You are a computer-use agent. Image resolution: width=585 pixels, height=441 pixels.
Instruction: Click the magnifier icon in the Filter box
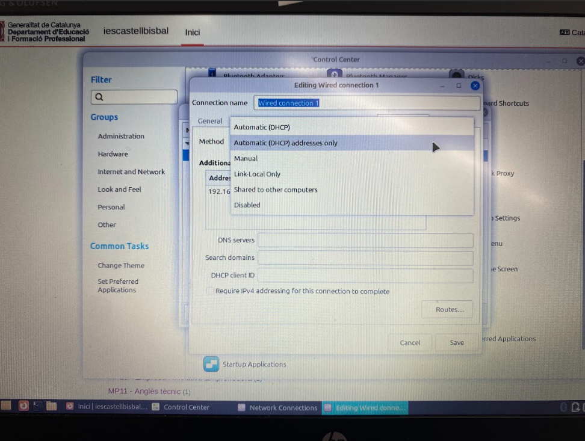(x=99, y=97)
